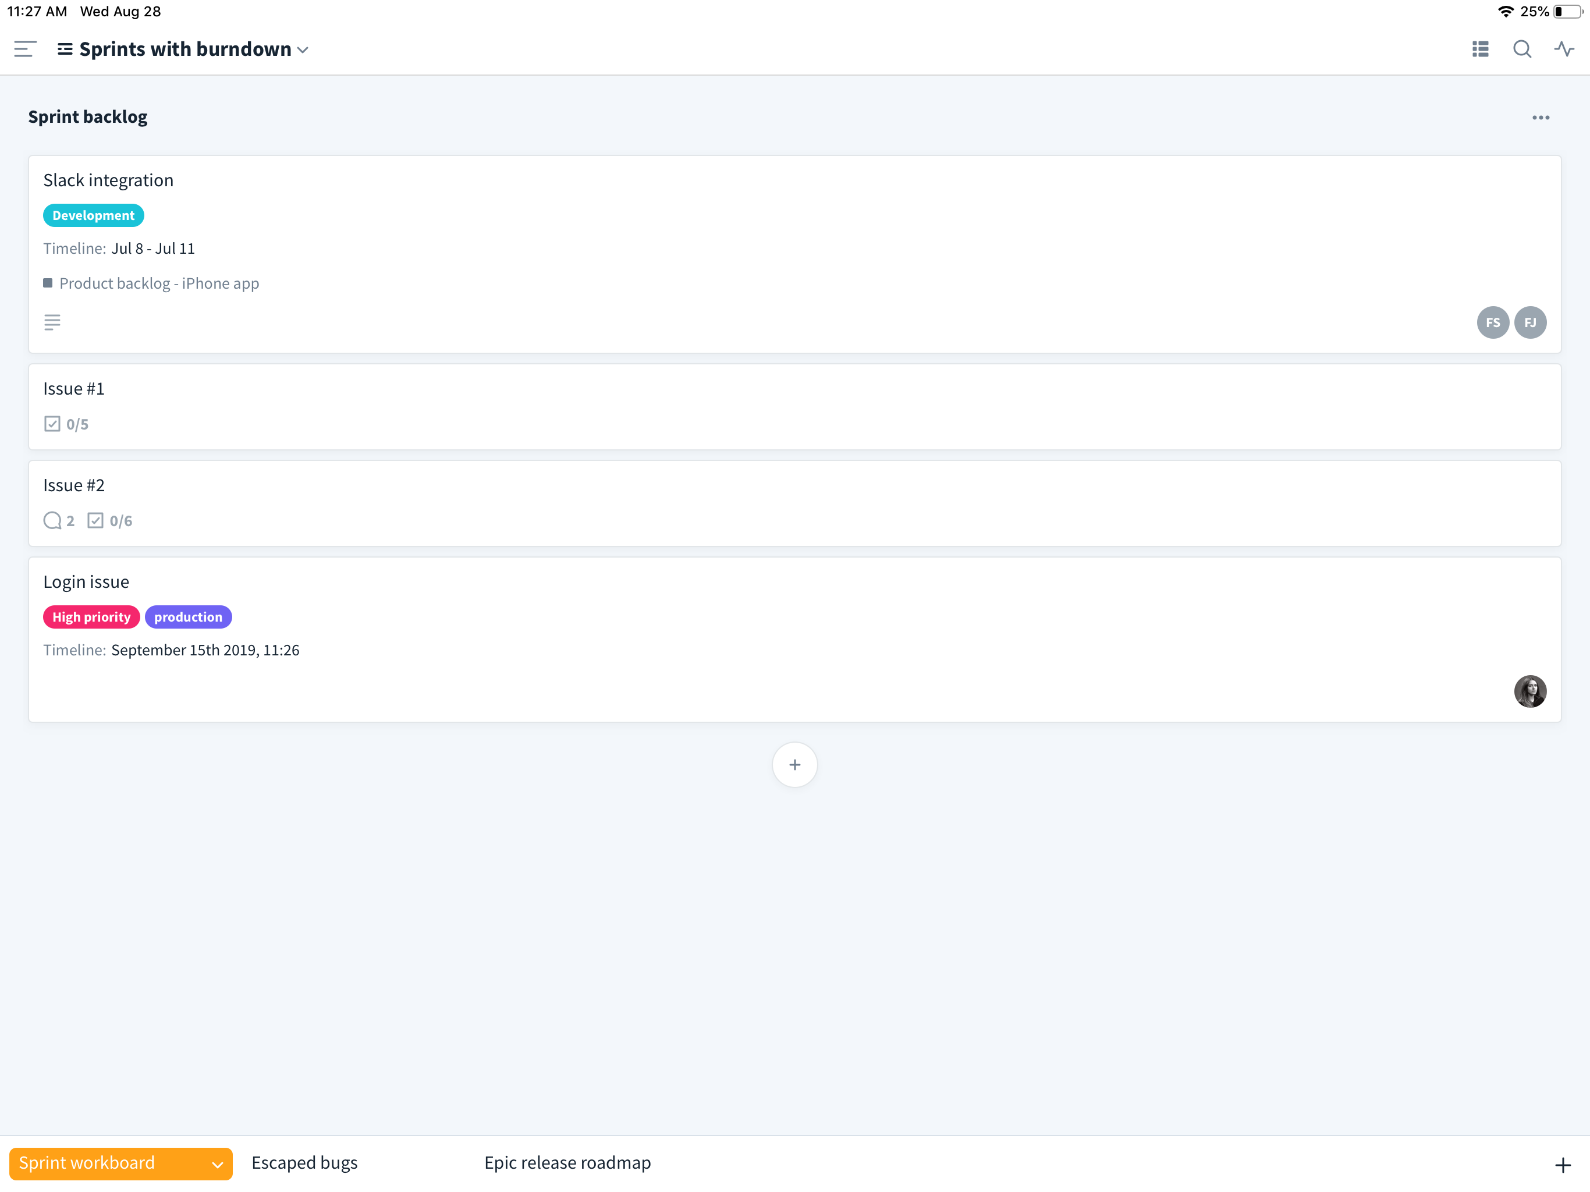Open the activity feed icon

[1565, 49]
